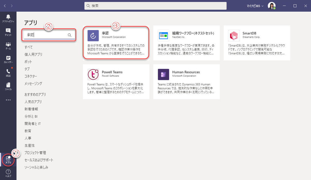
Task: Click the 組織ワークフロー app icon
Action: coord(163,36)
